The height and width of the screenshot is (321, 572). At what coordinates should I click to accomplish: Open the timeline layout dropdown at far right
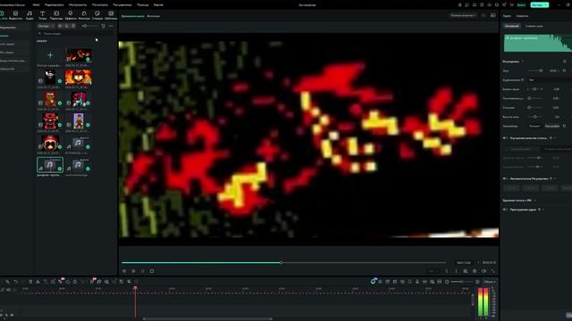tap(489, 282)
